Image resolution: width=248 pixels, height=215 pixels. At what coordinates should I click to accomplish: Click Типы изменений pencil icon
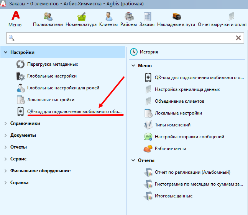[148, 125]
